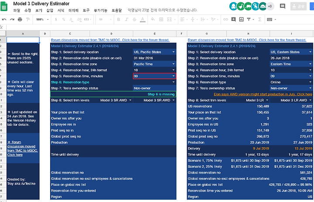Increase decimal places

[79, 20]
